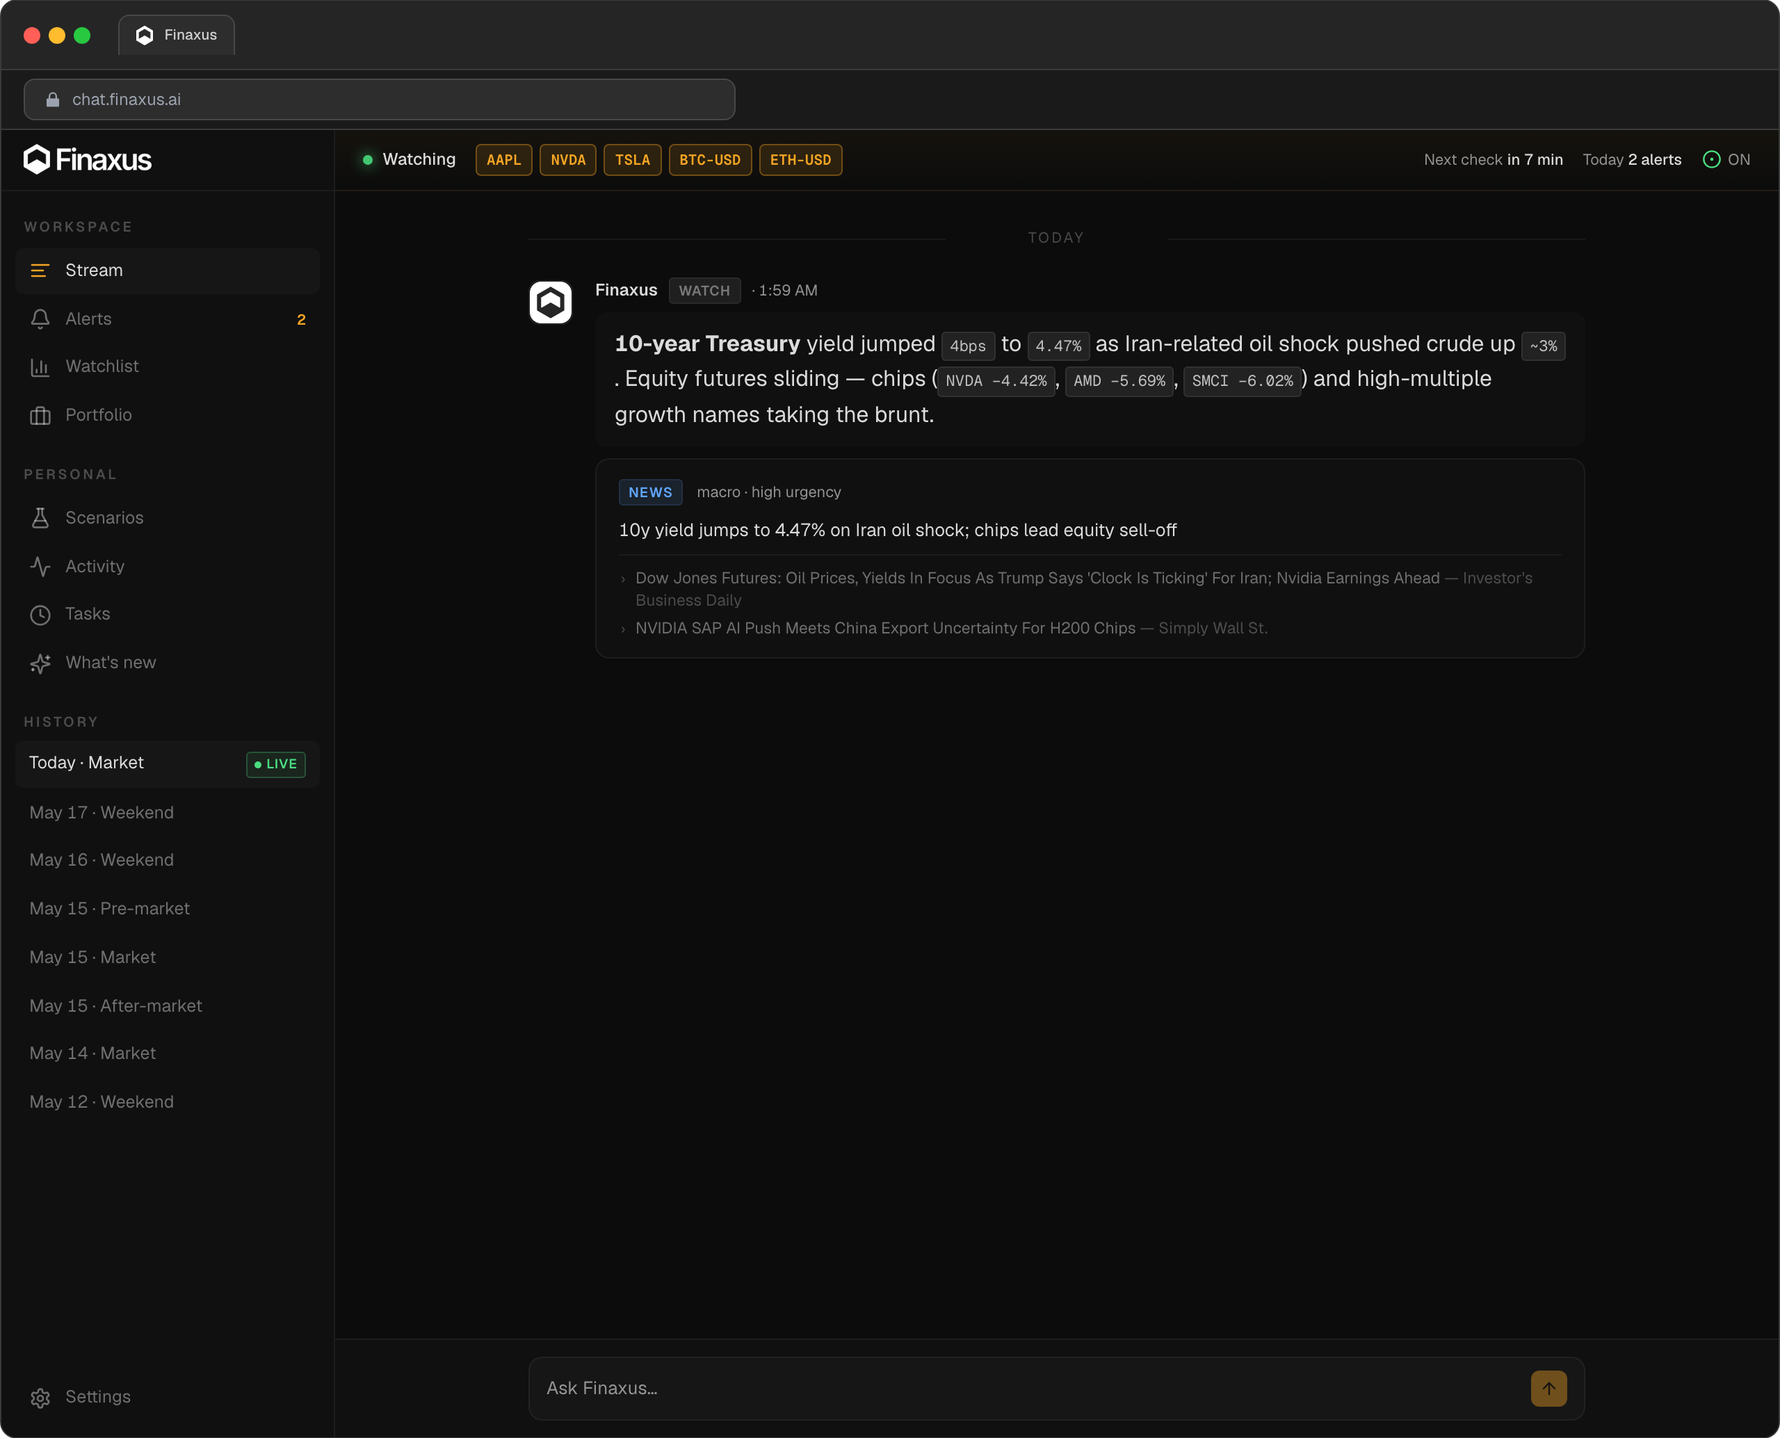Open May 16 · Weekend history
1780x1438 pixels.
pos(168,861)
